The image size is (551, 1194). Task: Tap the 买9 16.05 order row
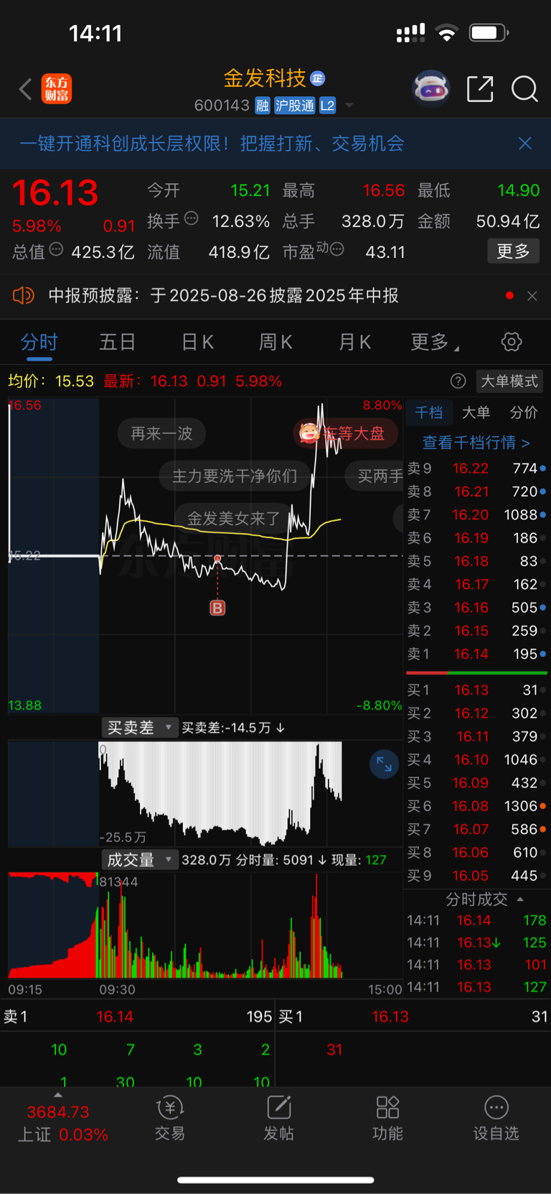pos(476,876)
